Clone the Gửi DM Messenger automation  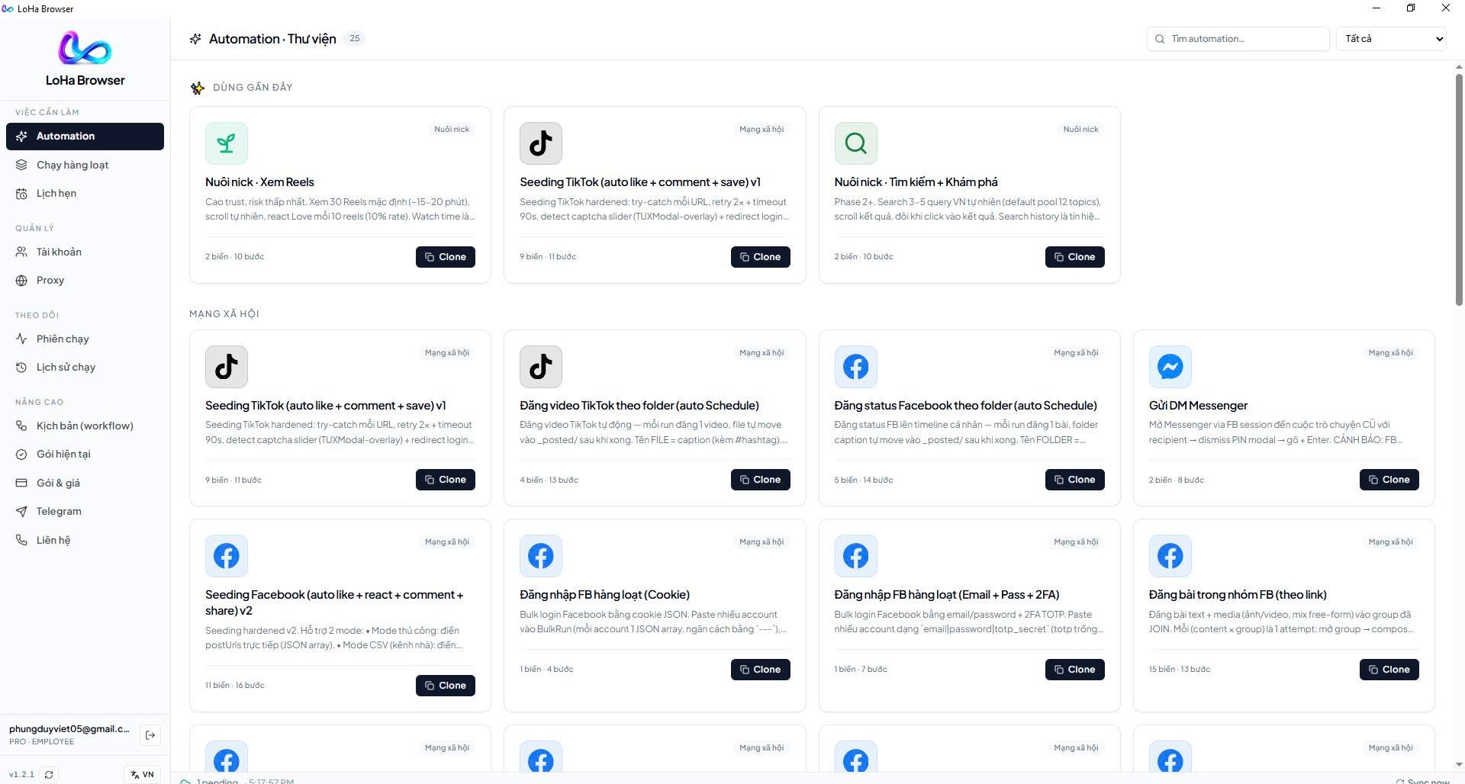(1389, 480)
